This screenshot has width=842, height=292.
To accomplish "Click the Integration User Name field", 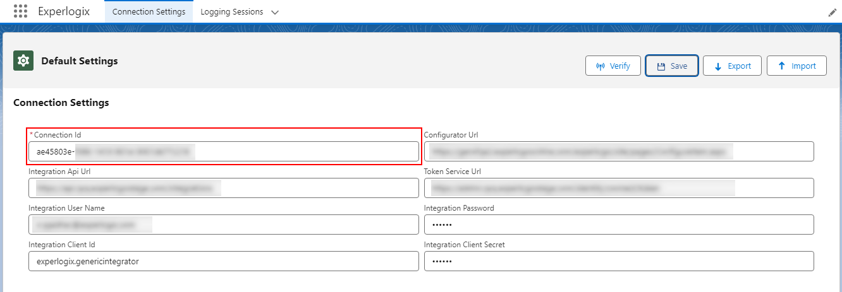I will (224, 225).
